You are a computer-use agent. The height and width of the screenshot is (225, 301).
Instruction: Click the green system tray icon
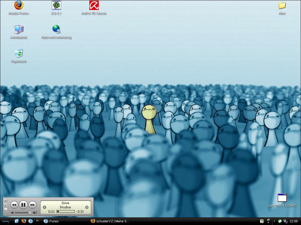(x=280, y=221)
